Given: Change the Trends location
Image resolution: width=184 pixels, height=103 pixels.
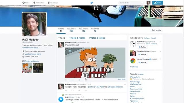Looking at the screenshot, I should [x=141, y=74].
